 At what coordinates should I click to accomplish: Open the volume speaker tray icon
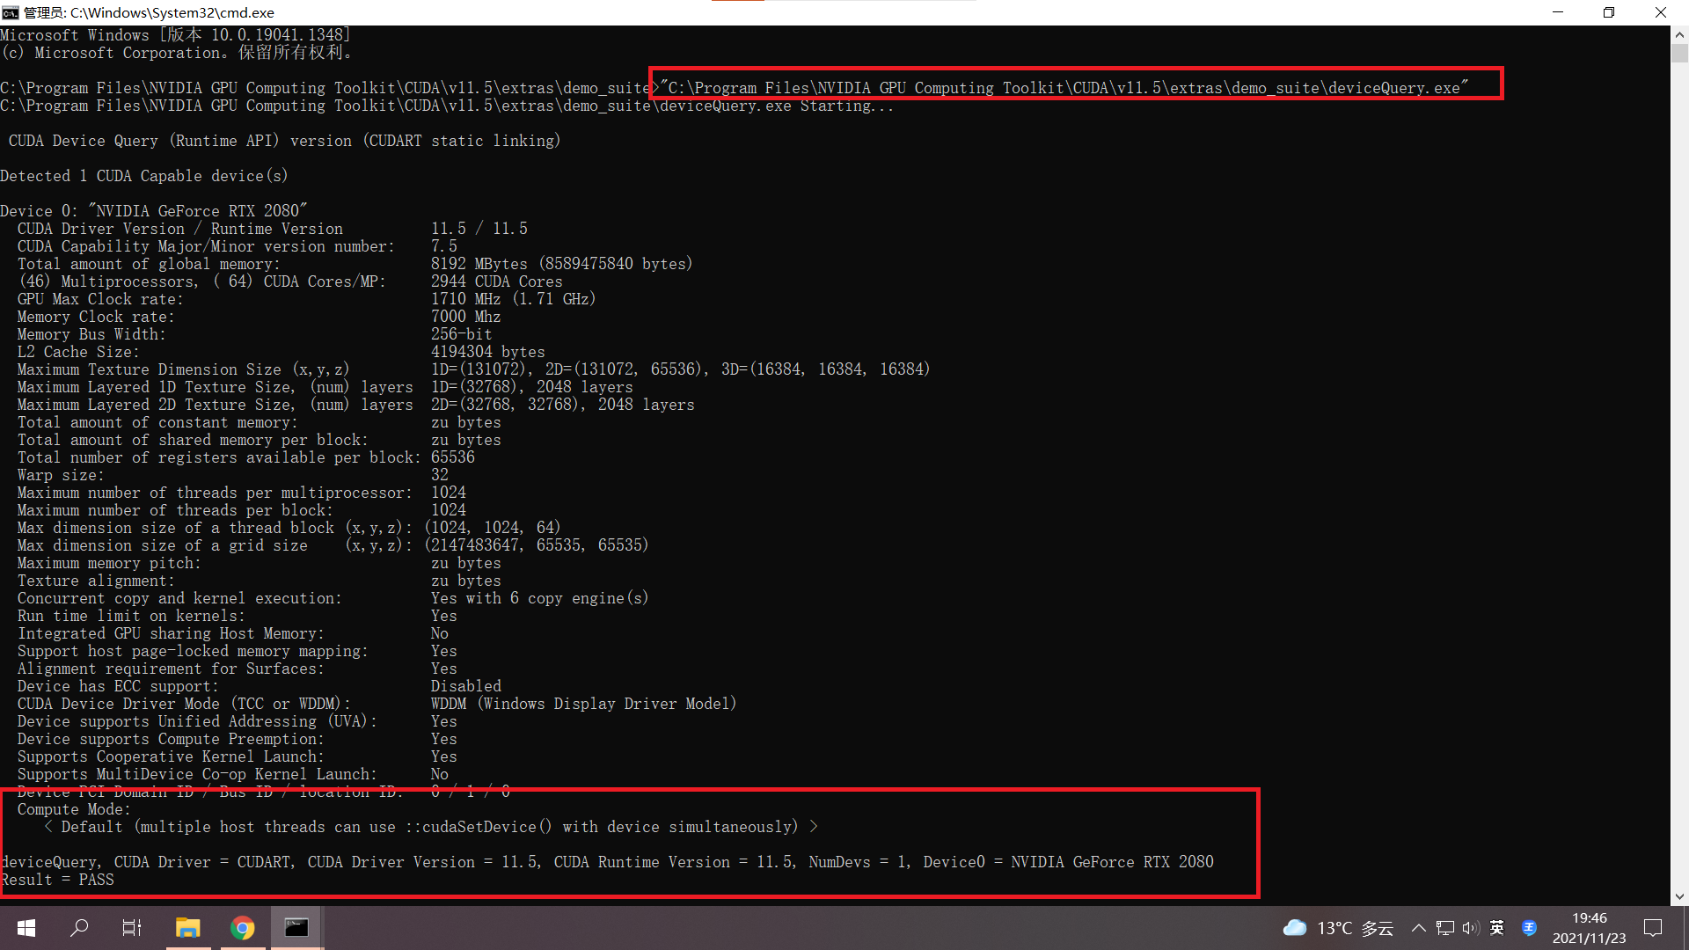click(x=1471, y=928)
